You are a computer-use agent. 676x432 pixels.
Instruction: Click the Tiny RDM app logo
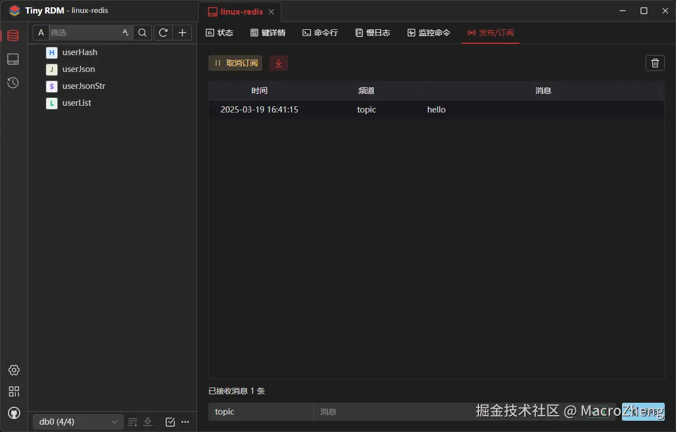(15, 11)
